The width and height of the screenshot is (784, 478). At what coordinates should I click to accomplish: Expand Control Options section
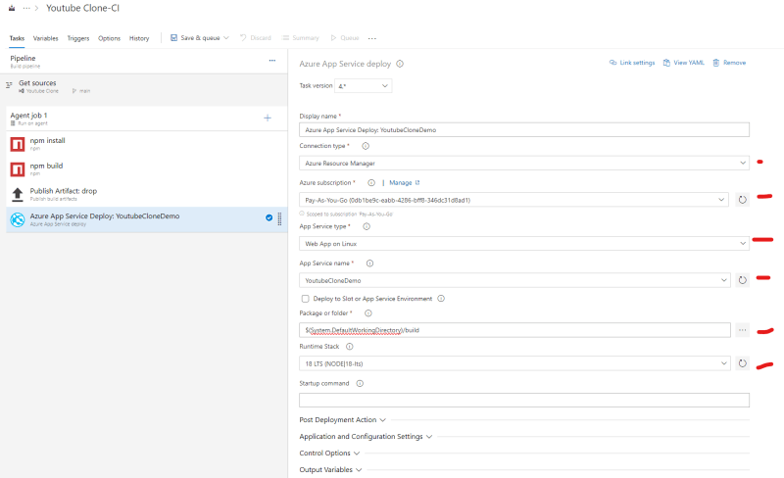[329, 453]
